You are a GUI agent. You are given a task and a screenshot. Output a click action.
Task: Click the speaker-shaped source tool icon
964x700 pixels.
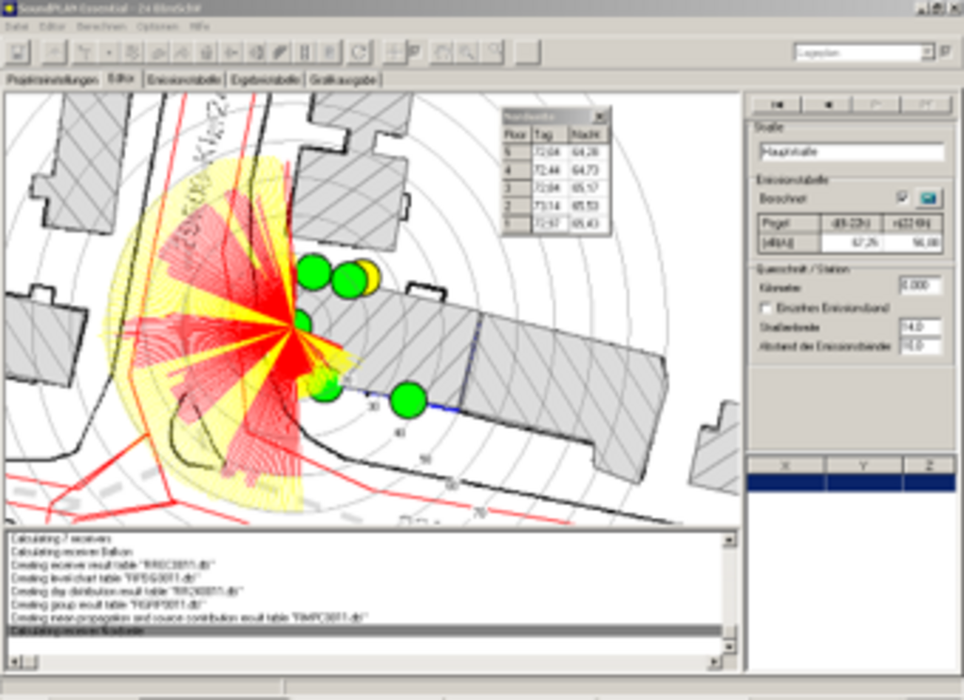[256, 53]
